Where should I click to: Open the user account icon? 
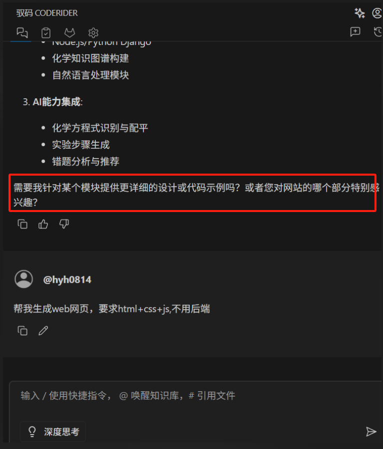point(377,13)
